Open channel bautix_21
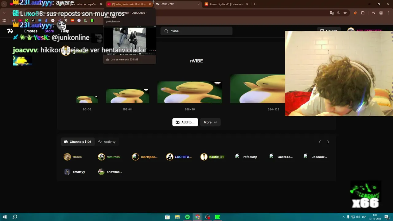393x221 pixels. [212, 157]
